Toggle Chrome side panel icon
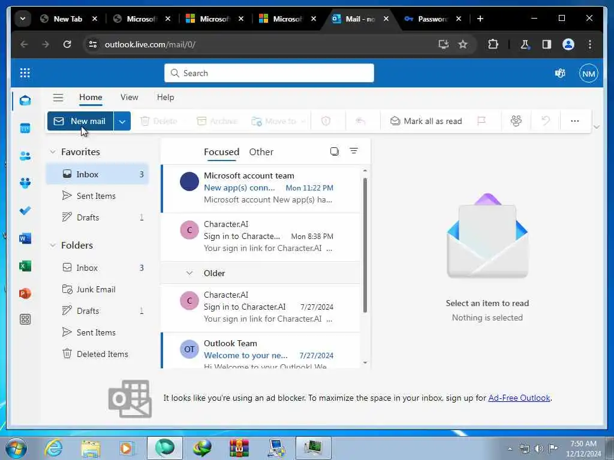 547,44
